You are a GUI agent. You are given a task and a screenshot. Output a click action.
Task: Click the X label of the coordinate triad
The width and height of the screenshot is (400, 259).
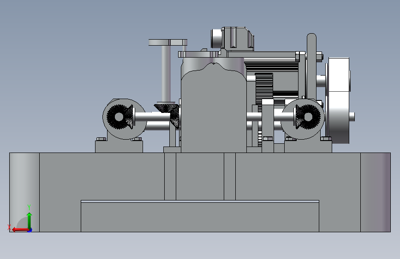pos(9,227)
